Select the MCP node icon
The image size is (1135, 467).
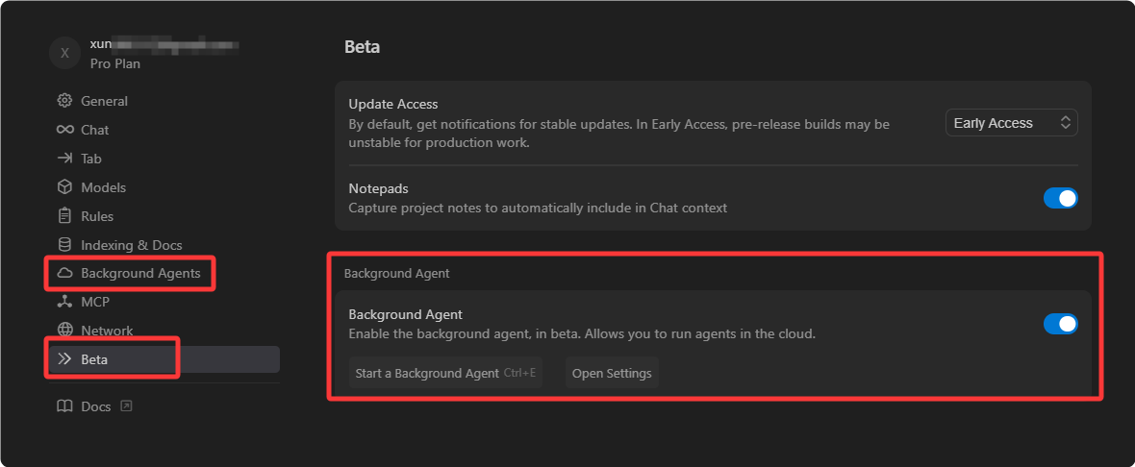click(x=65, y=302)
